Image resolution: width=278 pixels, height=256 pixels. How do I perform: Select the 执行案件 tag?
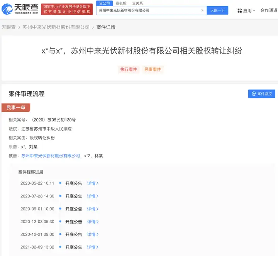coord(129,69)
